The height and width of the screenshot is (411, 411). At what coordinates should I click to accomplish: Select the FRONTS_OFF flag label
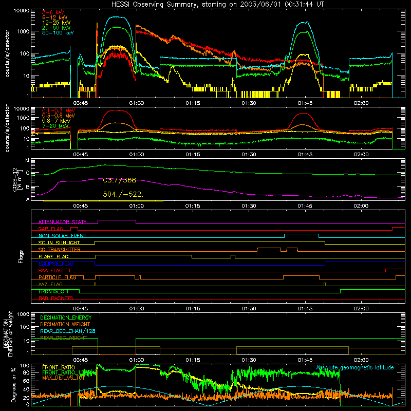click(54, 291)
